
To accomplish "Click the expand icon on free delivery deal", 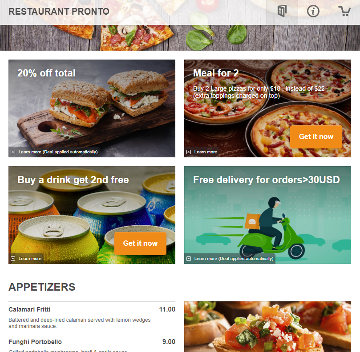I will 189,258.
